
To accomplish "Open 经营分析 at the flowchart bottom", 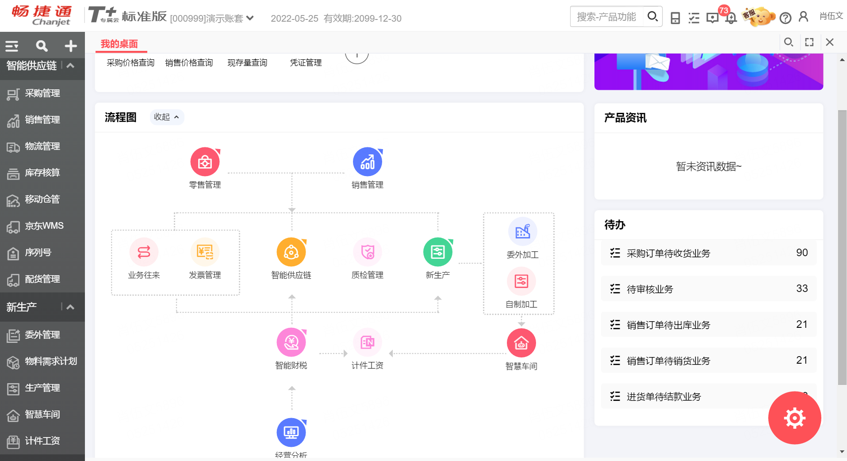I will (x=291, y=432).
